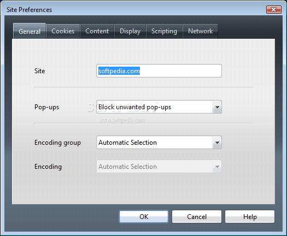Close the Site Preferences dialog
The height and width of the screenshot is (236, 287).
click(x=274, y=9)
